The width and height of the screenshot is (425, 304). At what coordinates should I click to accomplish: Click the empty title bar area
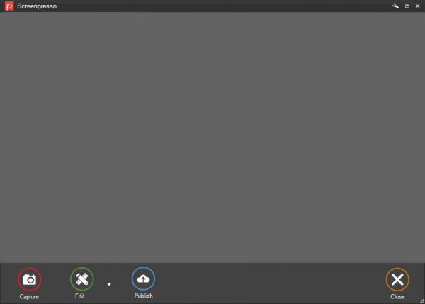[222, 6]
